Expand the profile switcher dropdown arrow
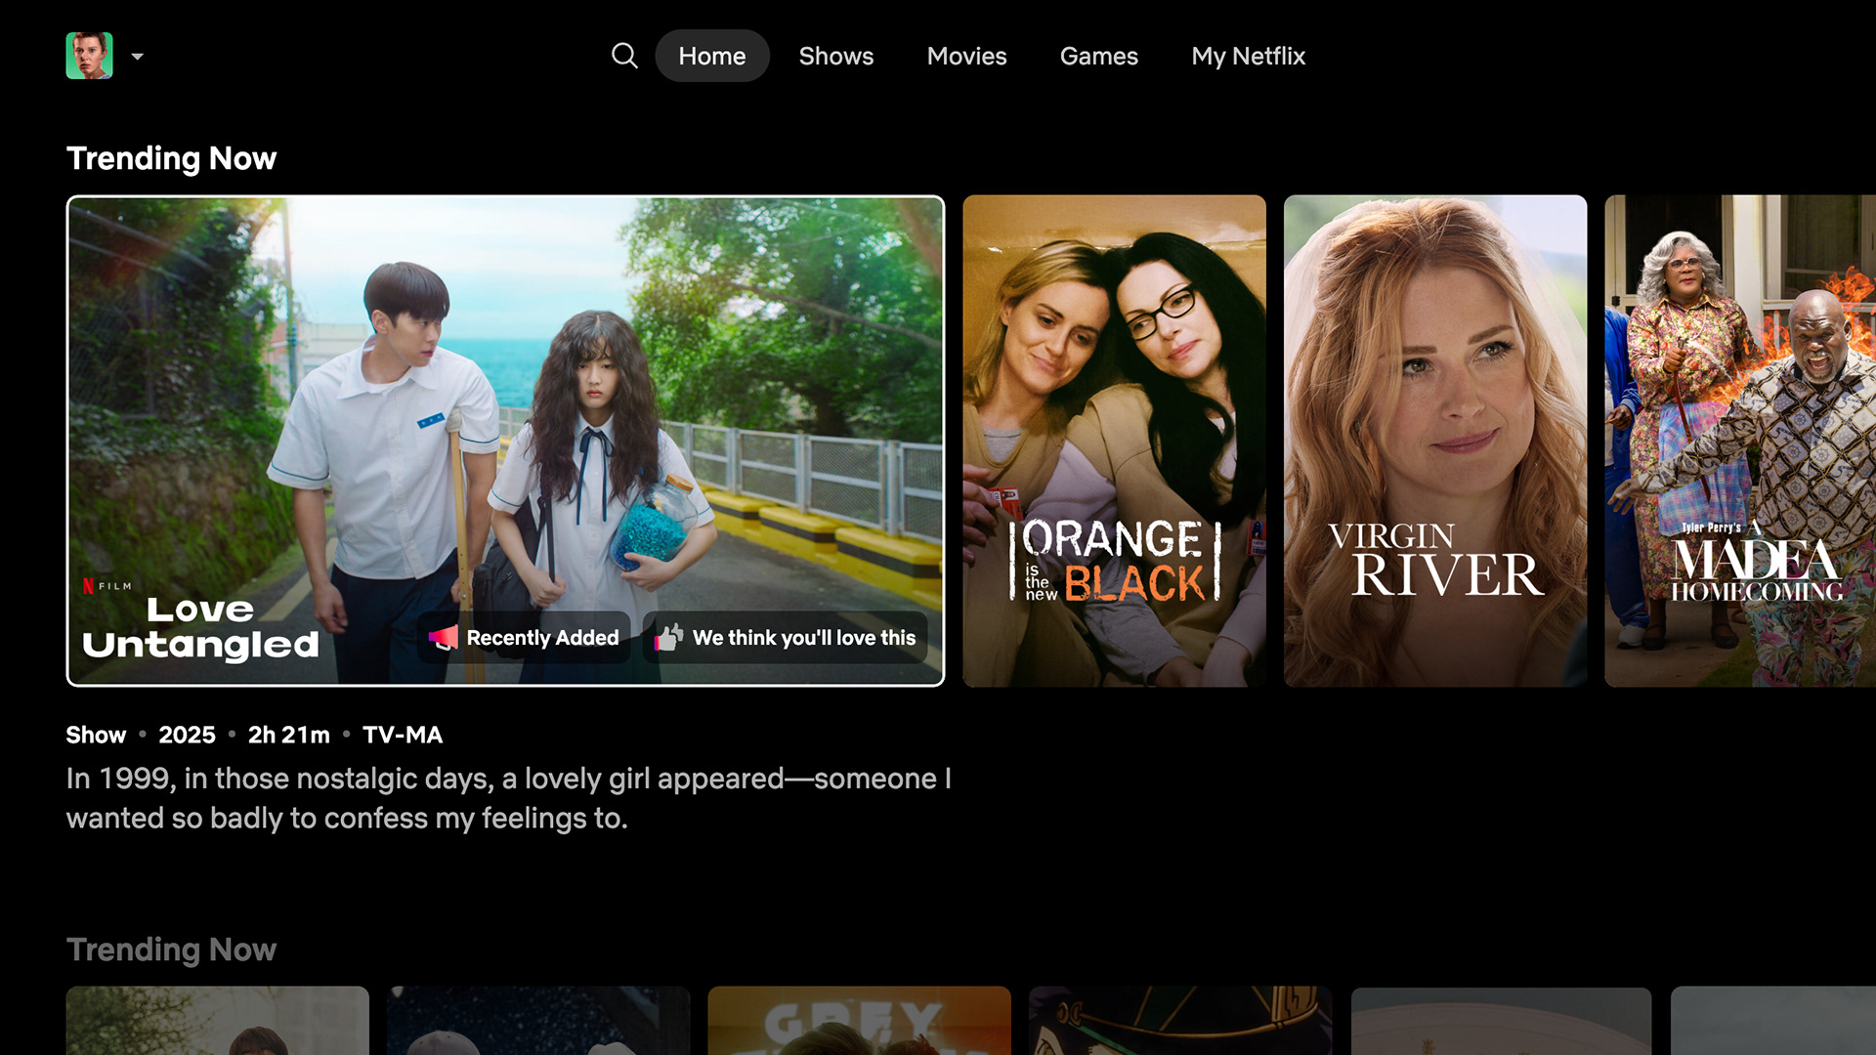1876x1055 pixels. (138, 57)
